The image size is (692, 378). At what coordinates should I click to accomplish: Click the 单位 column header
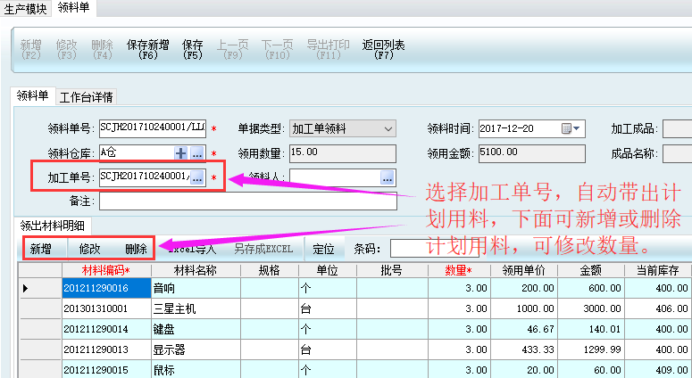coord(327,270)
